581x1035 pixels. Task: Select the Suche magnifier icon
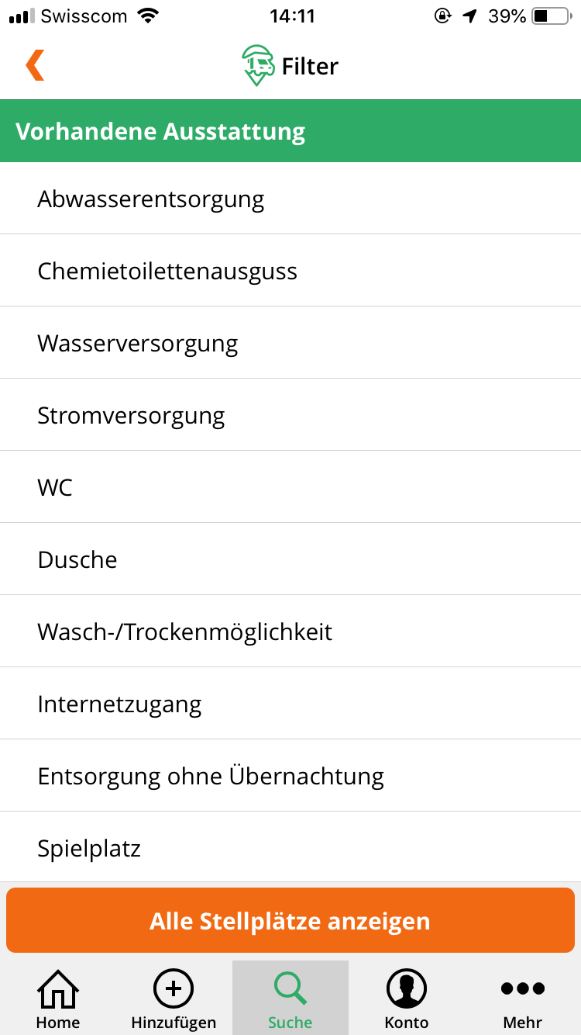pos(290,988)
